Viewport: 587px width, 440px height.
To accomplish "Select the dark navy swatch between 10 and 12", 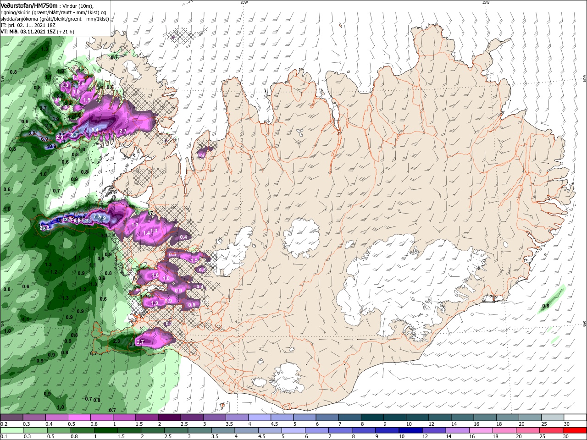I will pyautogui.click(x=410, y=430).
